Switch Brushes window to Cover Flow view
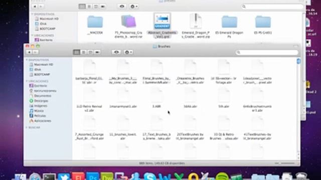 coord(97,52)
